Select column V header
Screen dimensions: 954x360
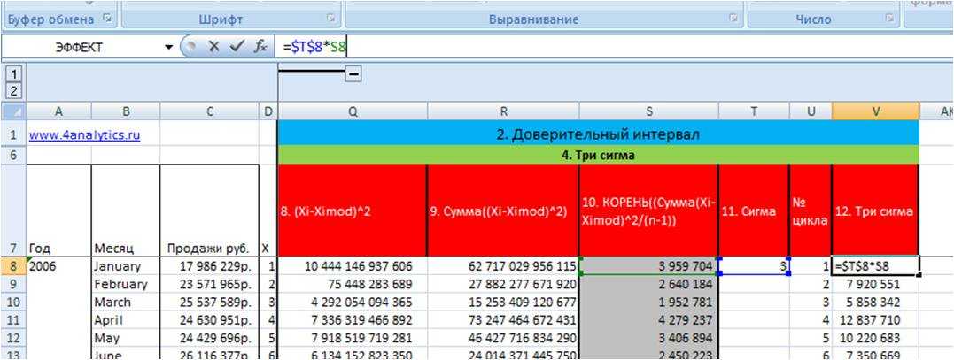point(875,111)
